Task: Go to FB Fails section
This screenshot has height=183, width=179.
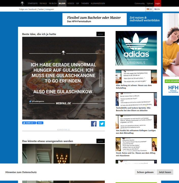Action: tap(43, 4)
